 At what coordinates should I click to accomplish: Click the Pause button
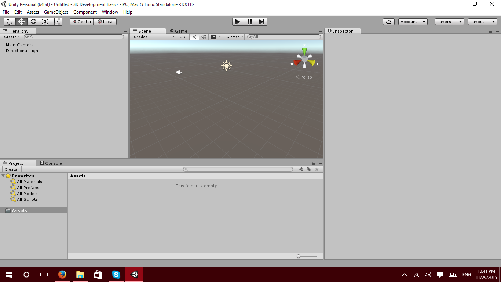(250, 22)
